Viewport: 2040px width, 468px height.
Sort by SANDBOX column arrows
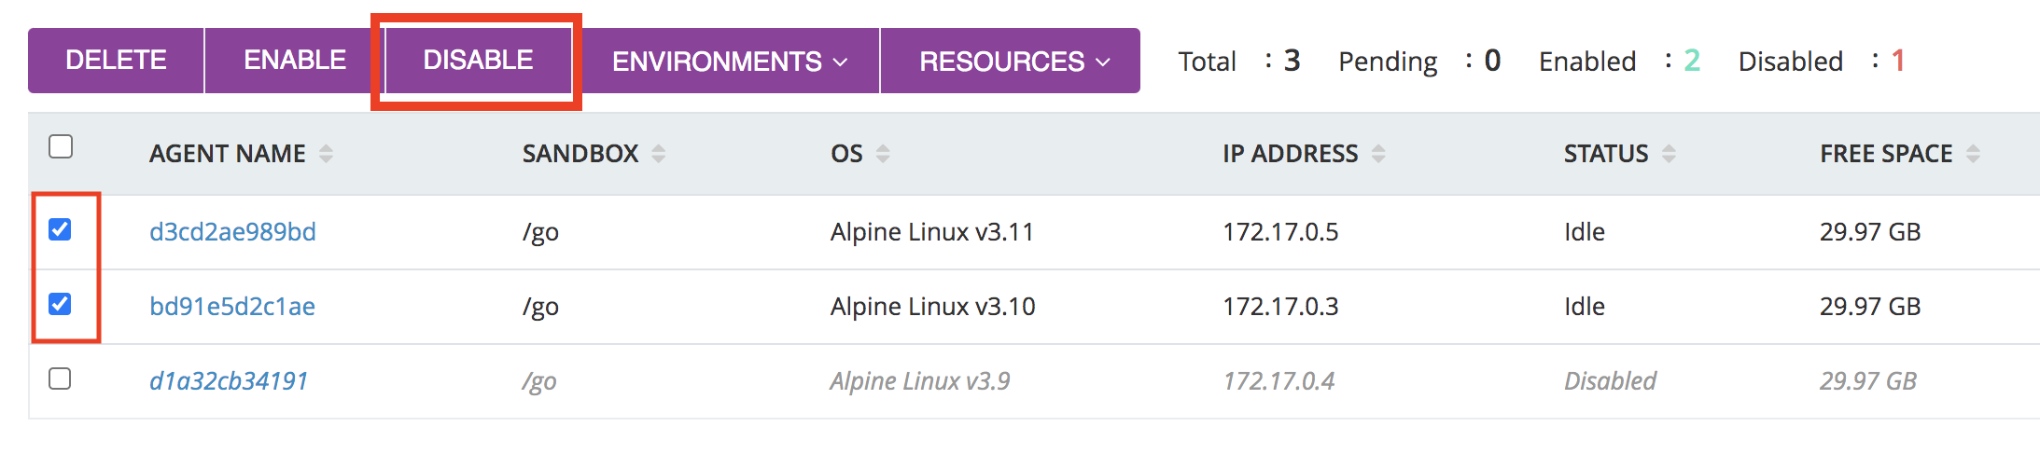click(x=659, y=154)
